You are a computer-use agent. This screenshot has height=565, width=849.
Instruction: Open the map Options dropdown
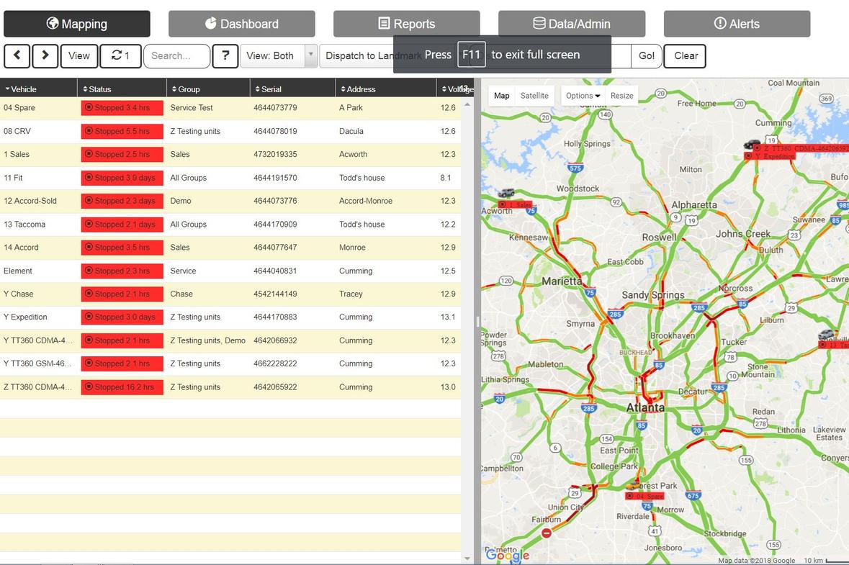[x=583, y=96]
